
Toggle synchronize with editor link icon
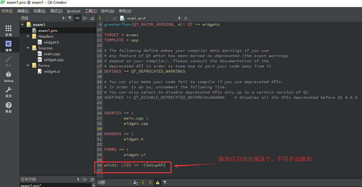(77, 18)
